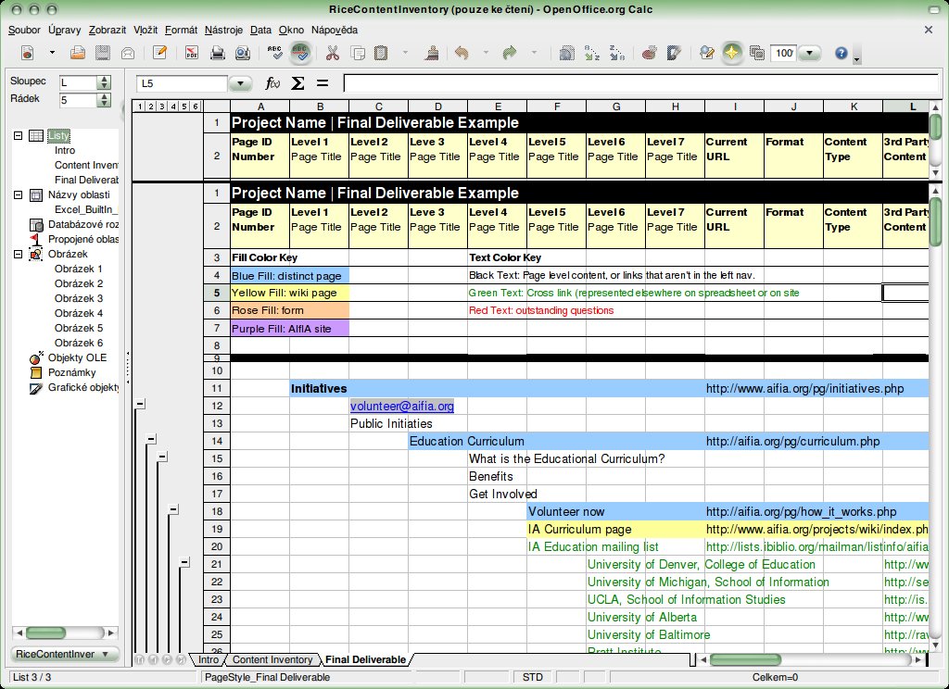Image resolution: width=949 pixels, height=689 pixels.
Task: Open the Data menu
Action: [x=260, y=30]
